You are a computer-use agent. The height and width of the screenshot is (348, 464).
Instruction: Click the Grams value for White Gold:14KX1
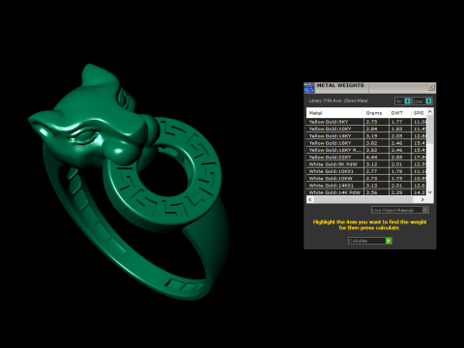tap(376, 186)
